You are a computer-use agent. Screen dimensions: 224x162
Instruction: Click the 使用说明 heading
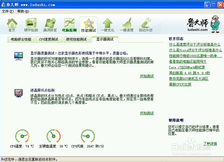(176, 120)
